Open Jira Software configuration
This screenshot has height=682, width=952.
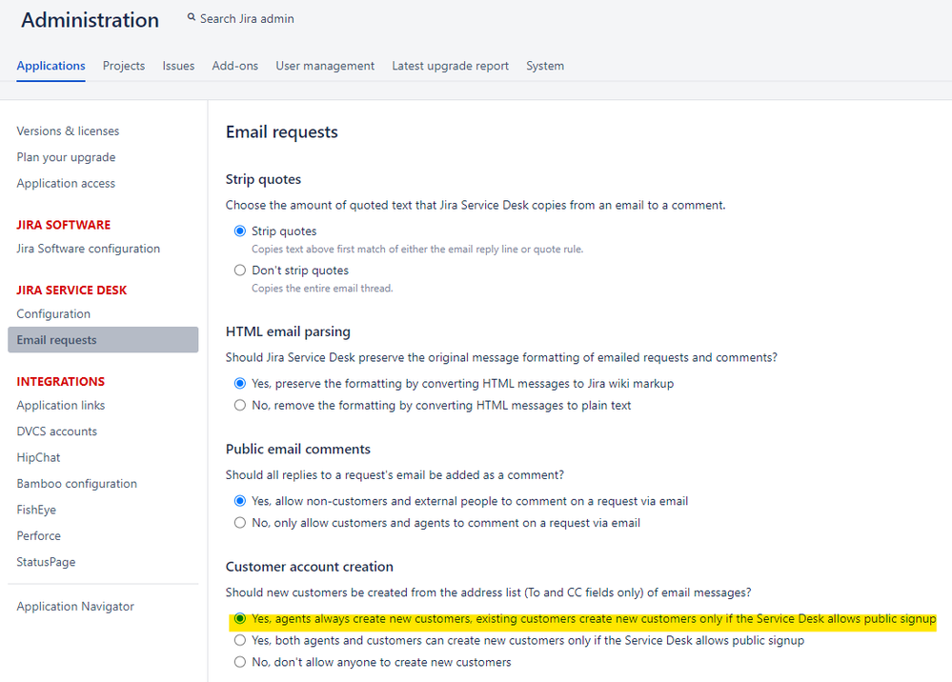pos(88,249)
